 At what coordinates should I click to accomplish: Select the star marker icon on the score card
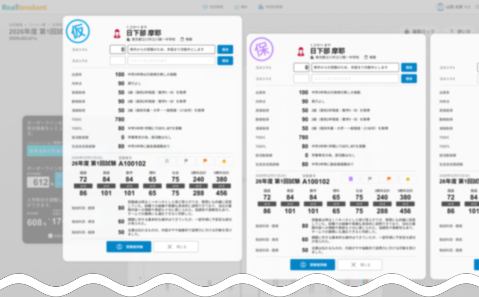pyautogui.click(x=224, y=160)
